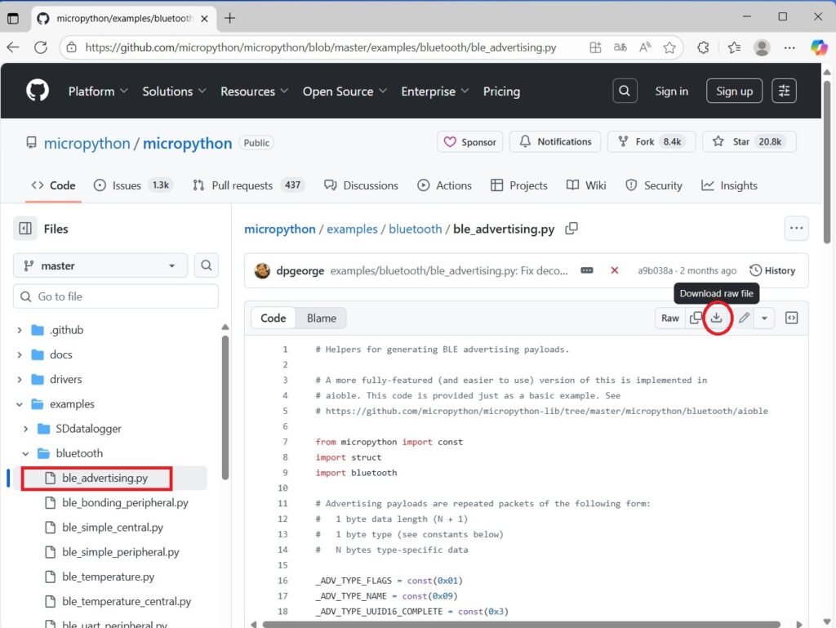Click the pencil edit file icon

click(x=744, y=318)
